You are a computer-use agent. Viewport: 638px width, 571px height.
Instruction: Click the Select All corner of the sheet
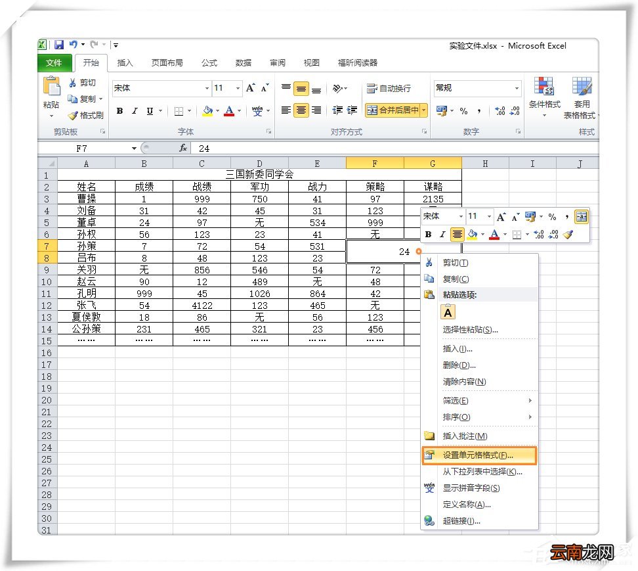48,164
